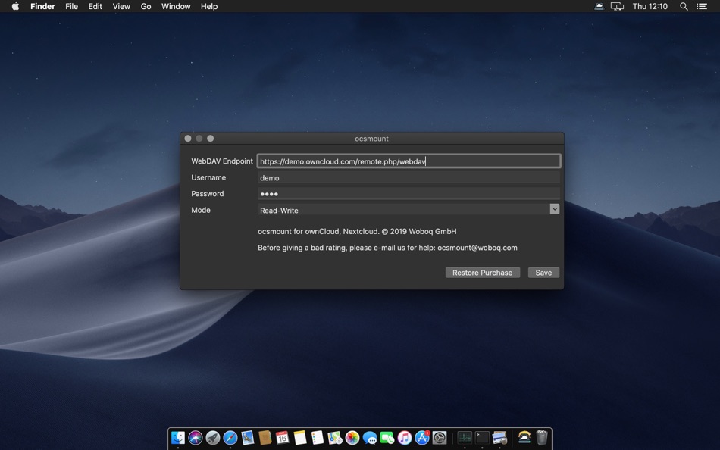Open the Photos app in dock
720x450 pixels.
point(352,438)
